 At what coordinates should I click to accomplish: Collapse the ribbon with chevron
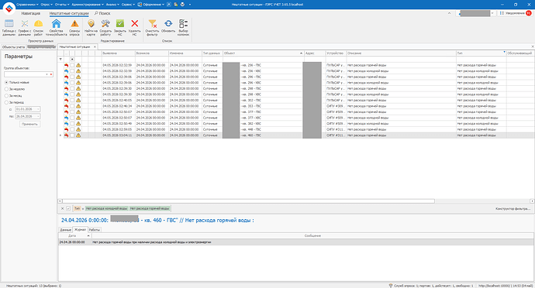coord(449,13)
